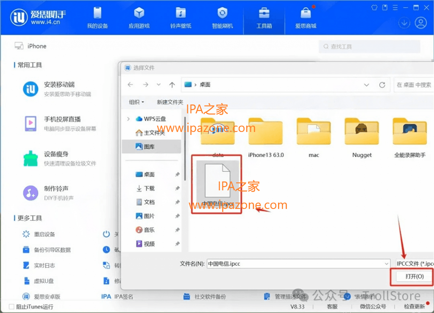The width and height of the screenshot is (434, 313).
Task: Open the 虚拟U盘 tool
Action: tap(38, 281)
